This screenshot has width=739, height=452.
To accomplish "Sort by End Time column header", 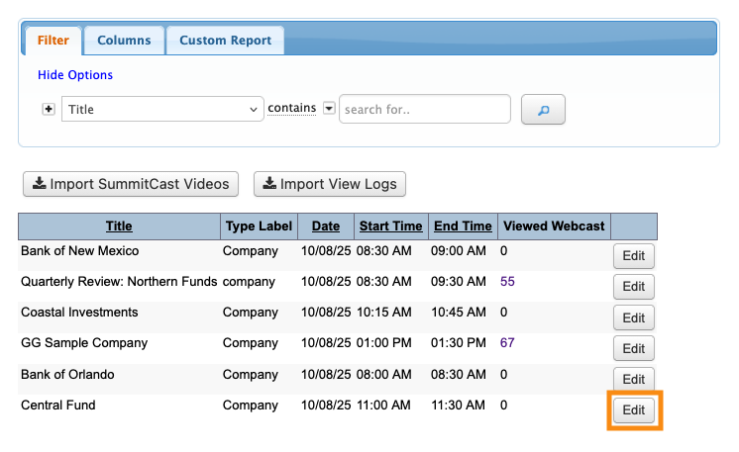I will click(463, 226).
